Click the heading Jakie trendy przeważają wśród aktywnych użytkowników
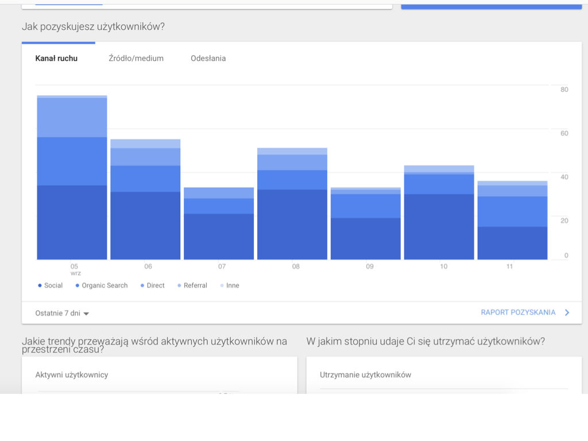Viewport: 588px width, 441px height. tap(154, 345)
